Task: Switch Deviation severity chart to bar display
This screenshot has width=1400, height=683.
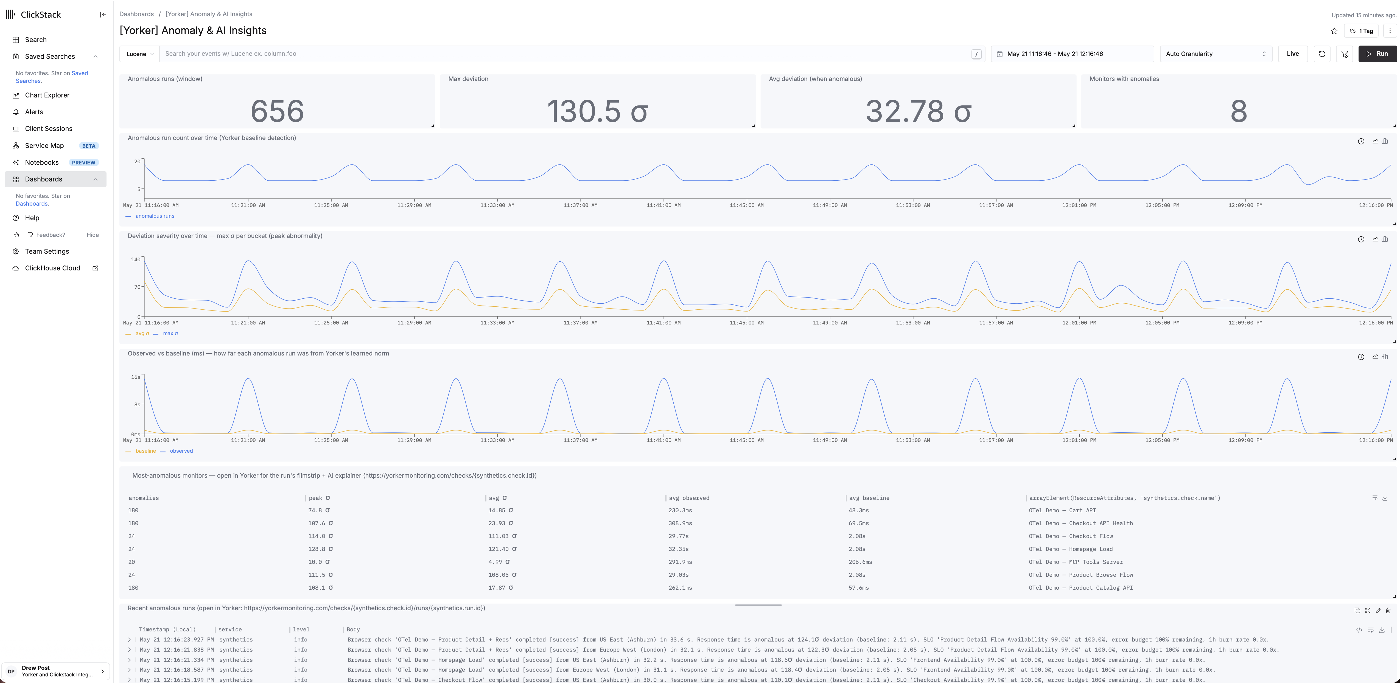Action: 1385,239
